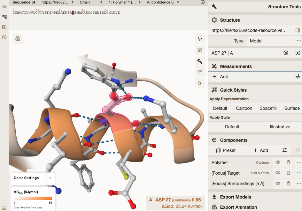Toggle the selection mode cursor icon

200,83
